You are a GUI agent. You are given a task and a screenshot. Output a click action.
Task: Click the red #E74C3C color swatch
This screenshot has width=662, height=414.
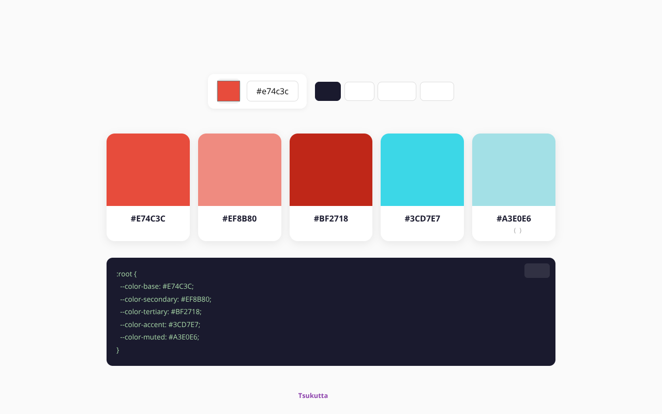click(148, 170)
